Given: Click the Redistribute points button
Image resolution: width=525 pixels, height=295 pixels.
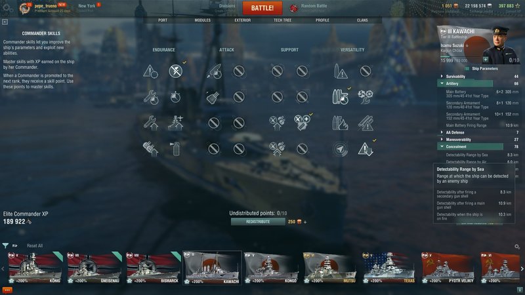Looking at the screenshot, I should coord(258,222).
